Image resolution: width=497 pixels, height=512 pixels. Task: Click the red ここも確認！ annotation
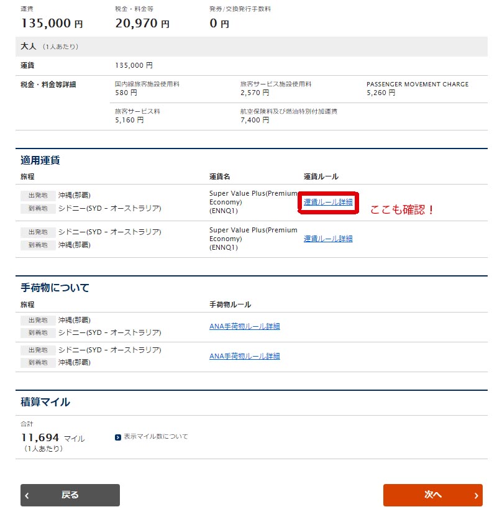403,210
